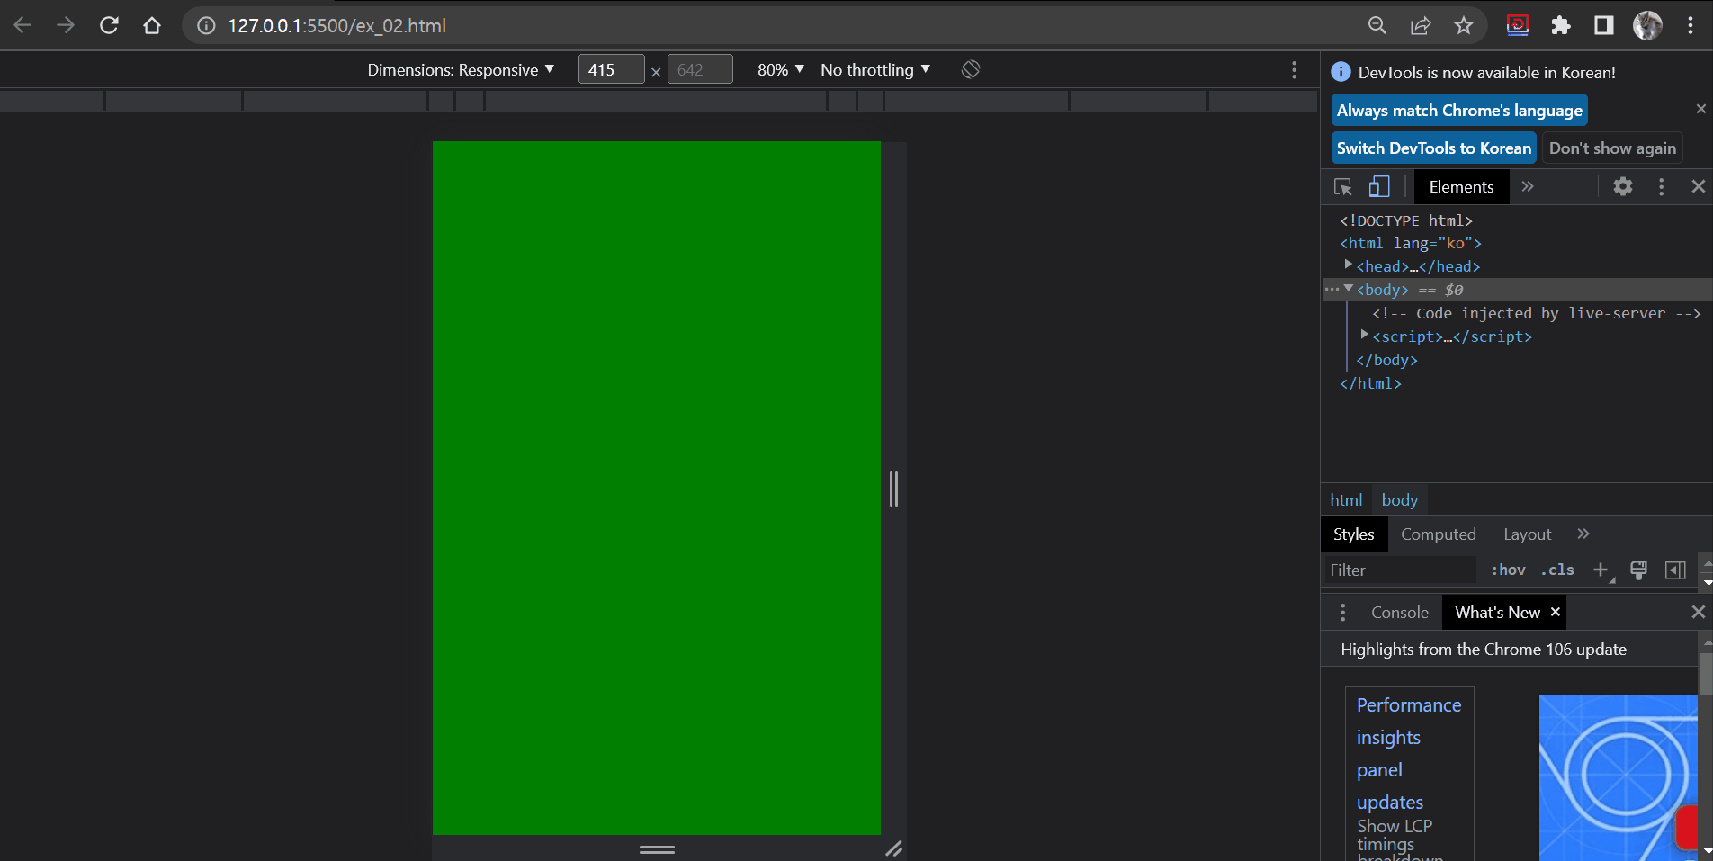1713x861 pixels.
Task: Click the viewport corner resize handle
Action: point(893,848)
